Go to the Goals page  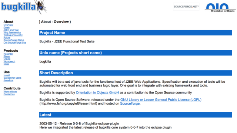coord(7,27)
